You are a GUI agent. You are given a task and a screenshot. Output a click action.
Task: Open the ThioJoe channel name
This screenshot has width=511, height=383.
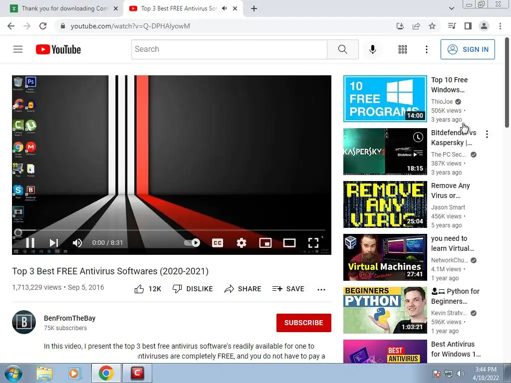tap(442, 102)
